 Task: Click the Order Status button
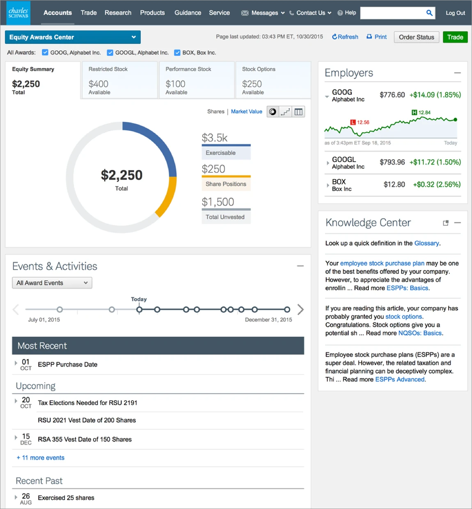tap(416, 37)
